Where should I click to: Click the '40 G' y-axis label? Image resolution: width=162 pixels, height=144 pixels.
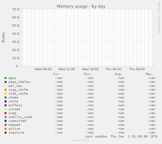pos(16,34)
